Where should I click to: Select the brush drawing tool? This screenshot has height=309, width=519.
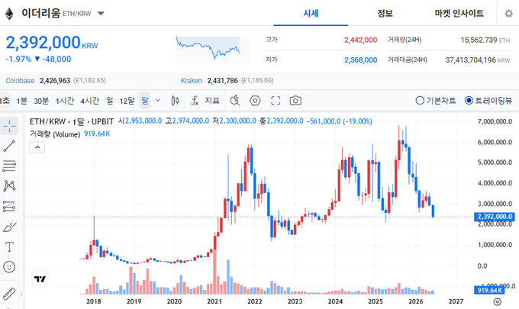tap(9, 227)
